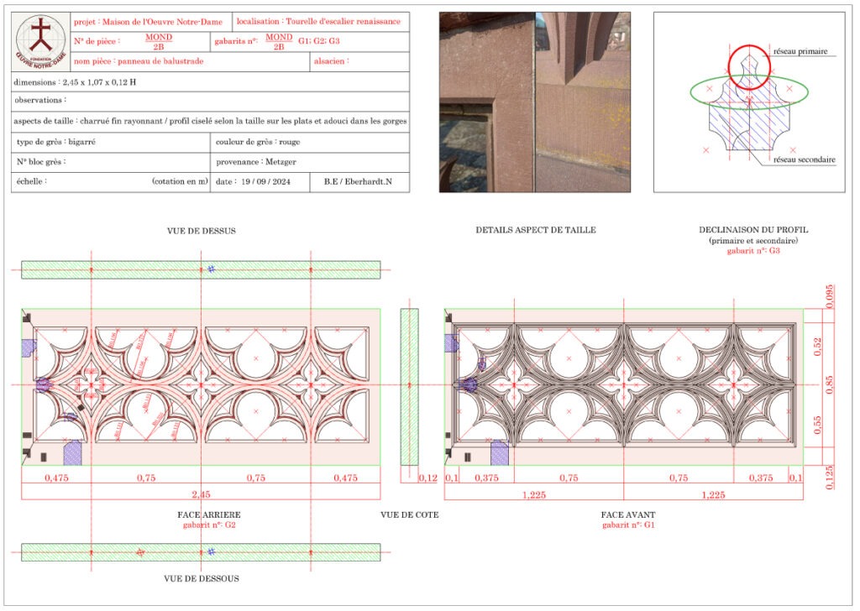The height and width of the screenshot is (611, 860).
Task: Select thickness dimension '0,12' under side view
Action: coord(427,478)
